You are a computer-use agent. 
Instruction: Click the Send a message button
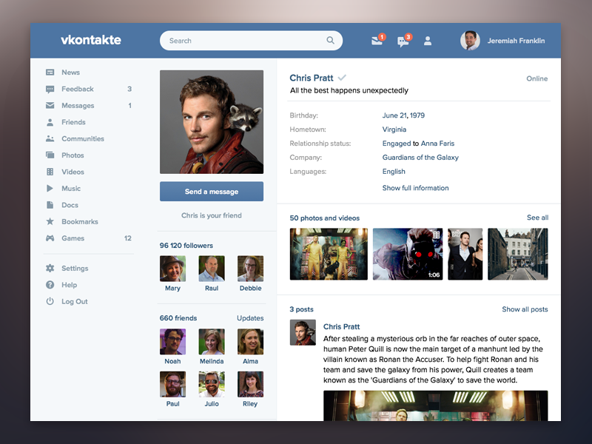(212, 192)
